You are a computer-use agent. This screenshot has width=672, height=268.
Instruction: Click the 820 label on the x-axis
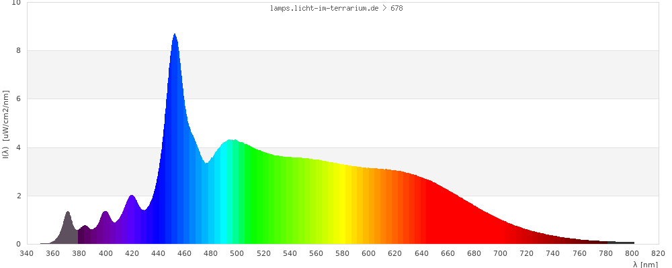(x=659, y=253)
